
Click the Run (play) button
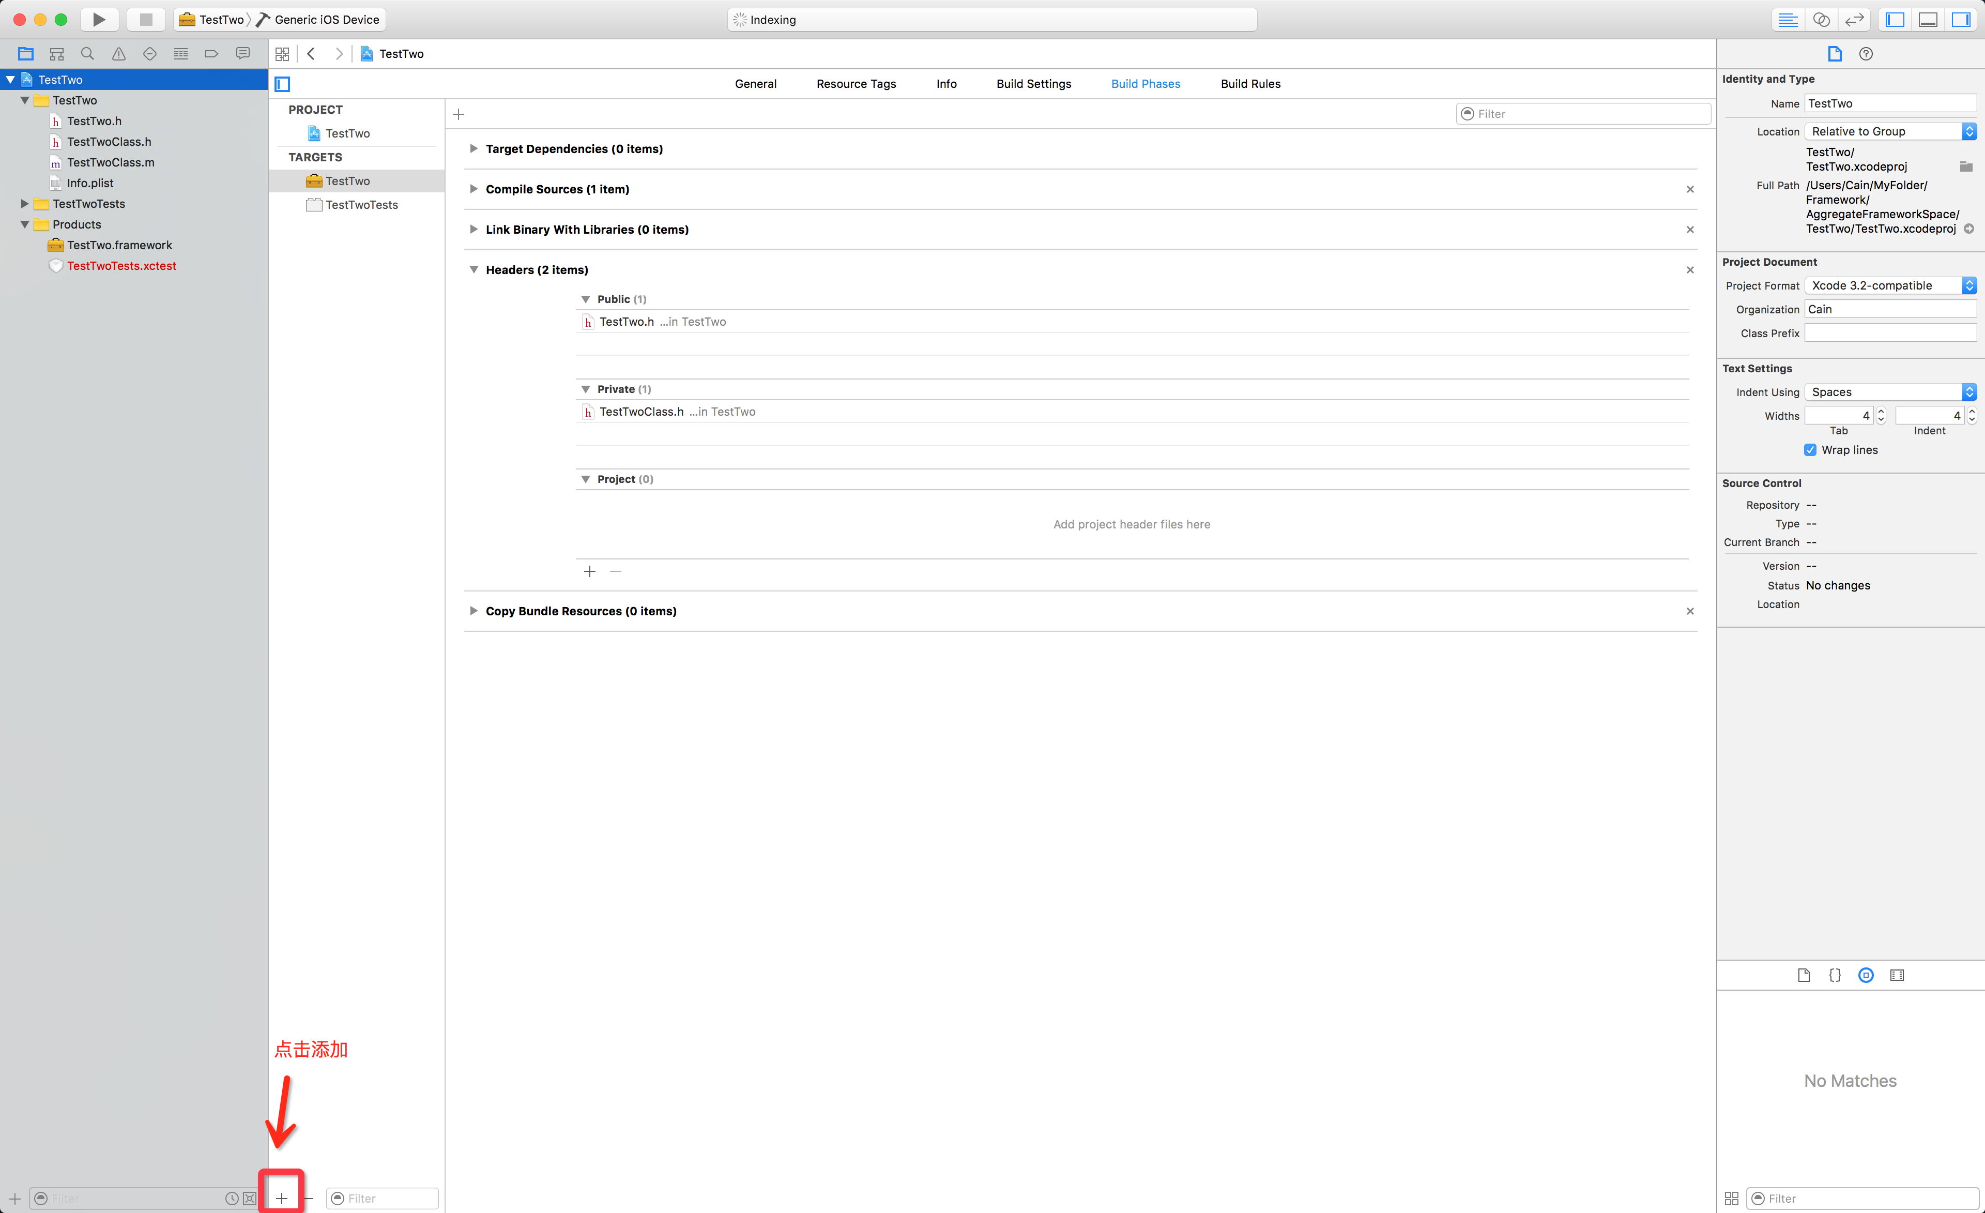98,19
